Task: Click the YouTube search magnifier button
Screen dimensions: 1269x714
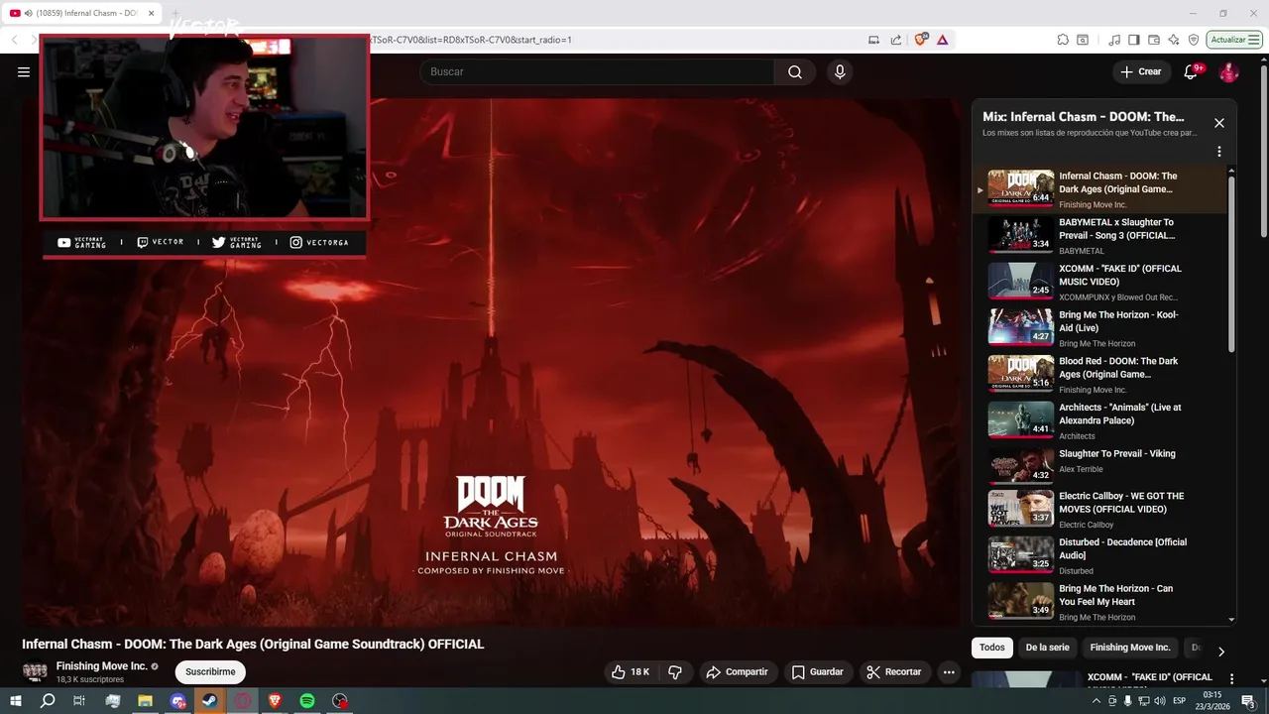Action: [795, 71]
